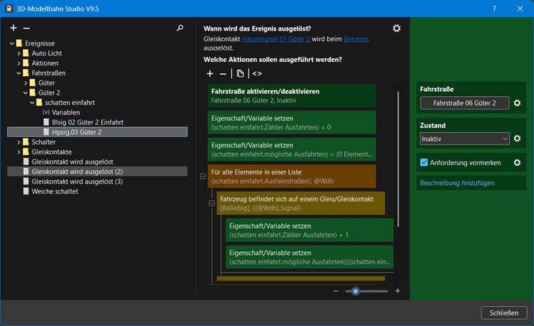Open event trigger settings gear icon
This screenshot has height=326, width=534.
pos(397,28)
